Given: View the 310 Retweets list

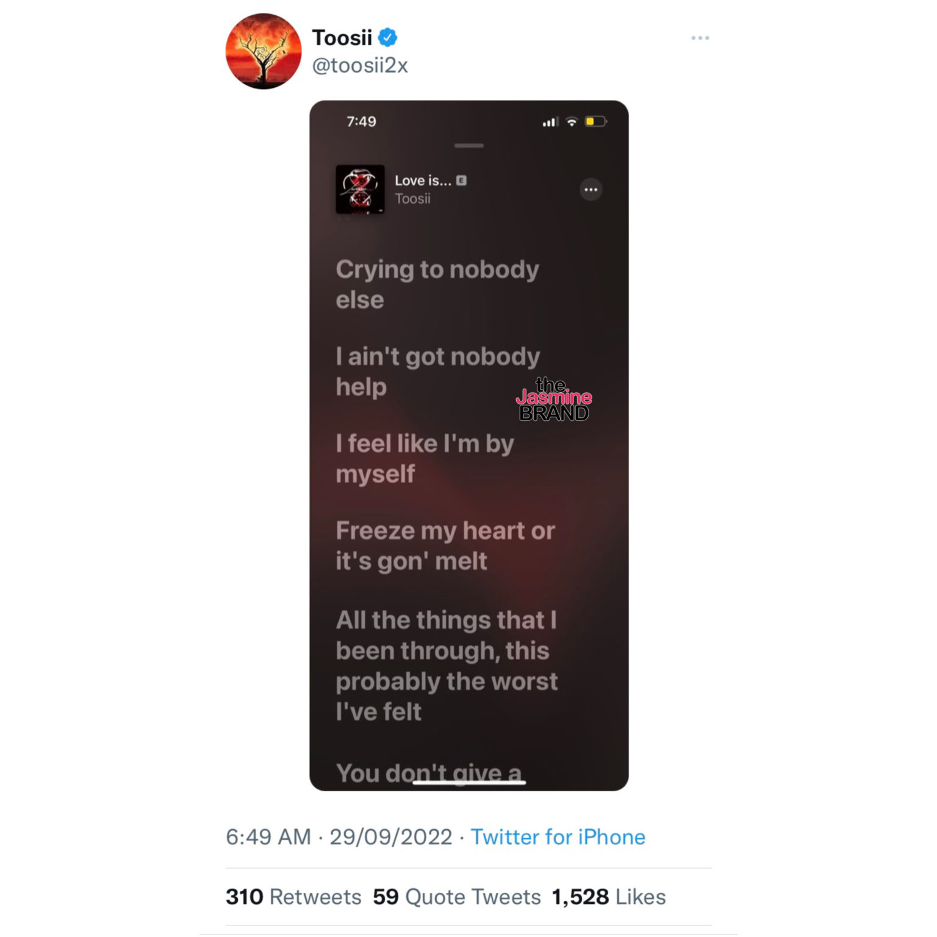Looking at the screenshot, I should click(x=293, y=897).
